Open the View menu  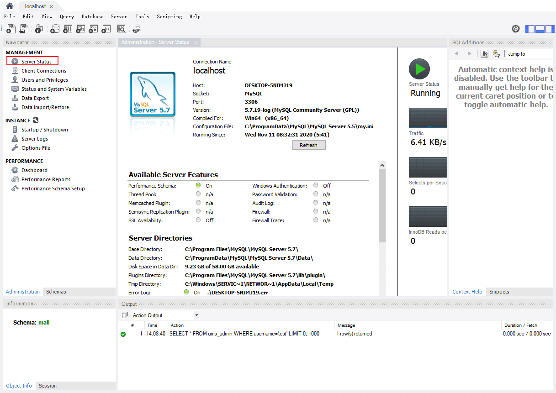click(x=47, y=16)
